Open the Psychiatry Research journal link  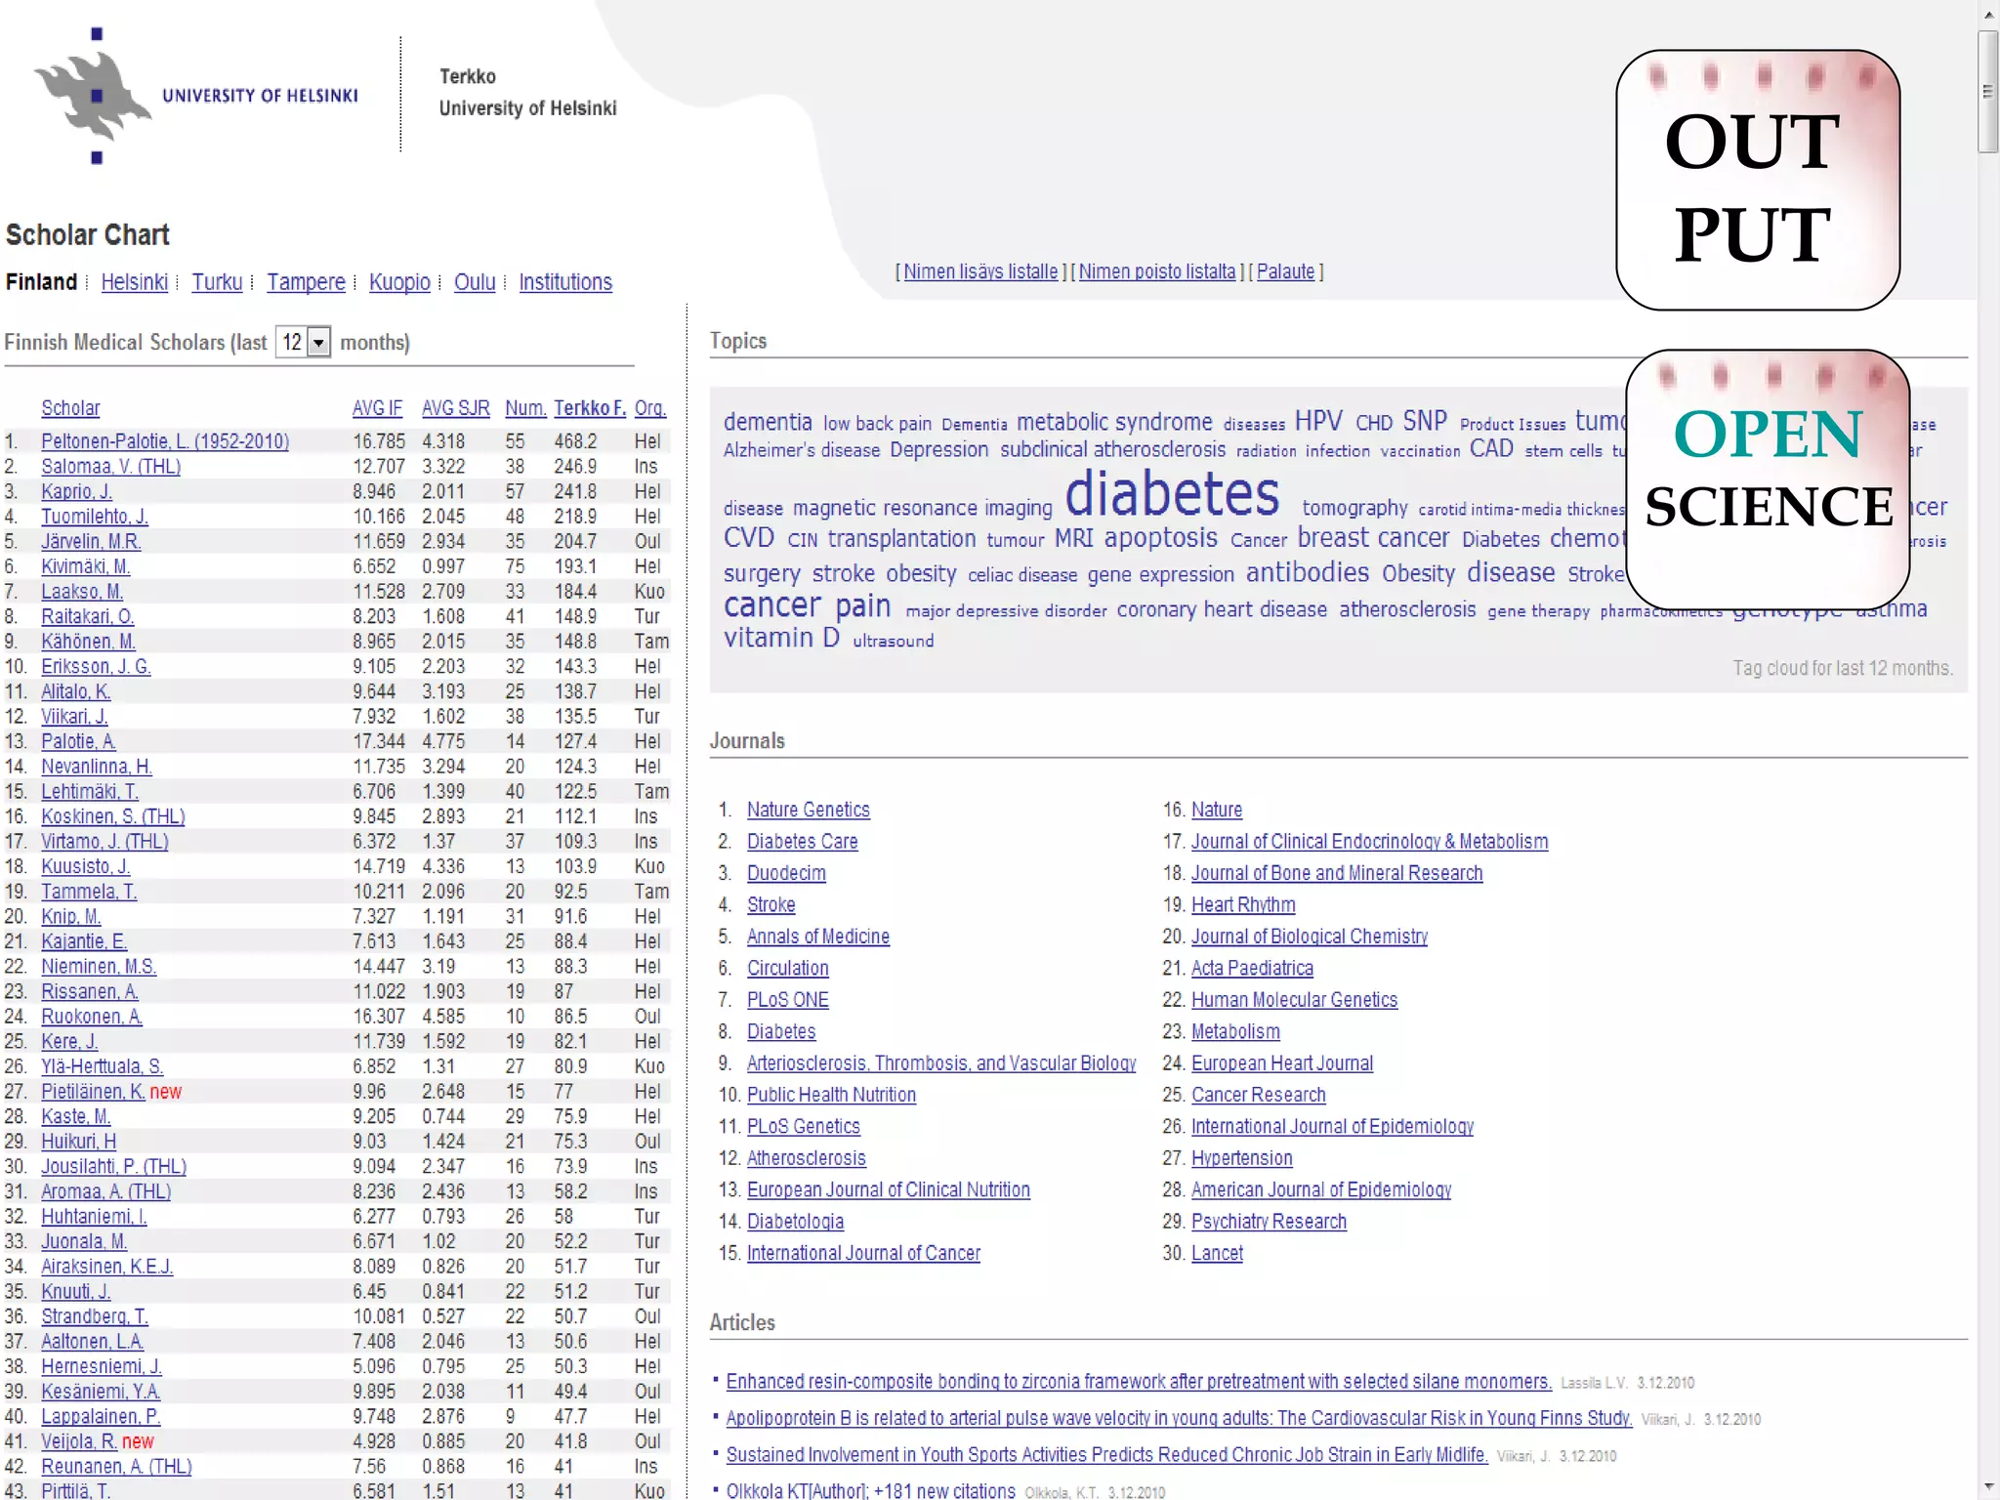1269,1222
